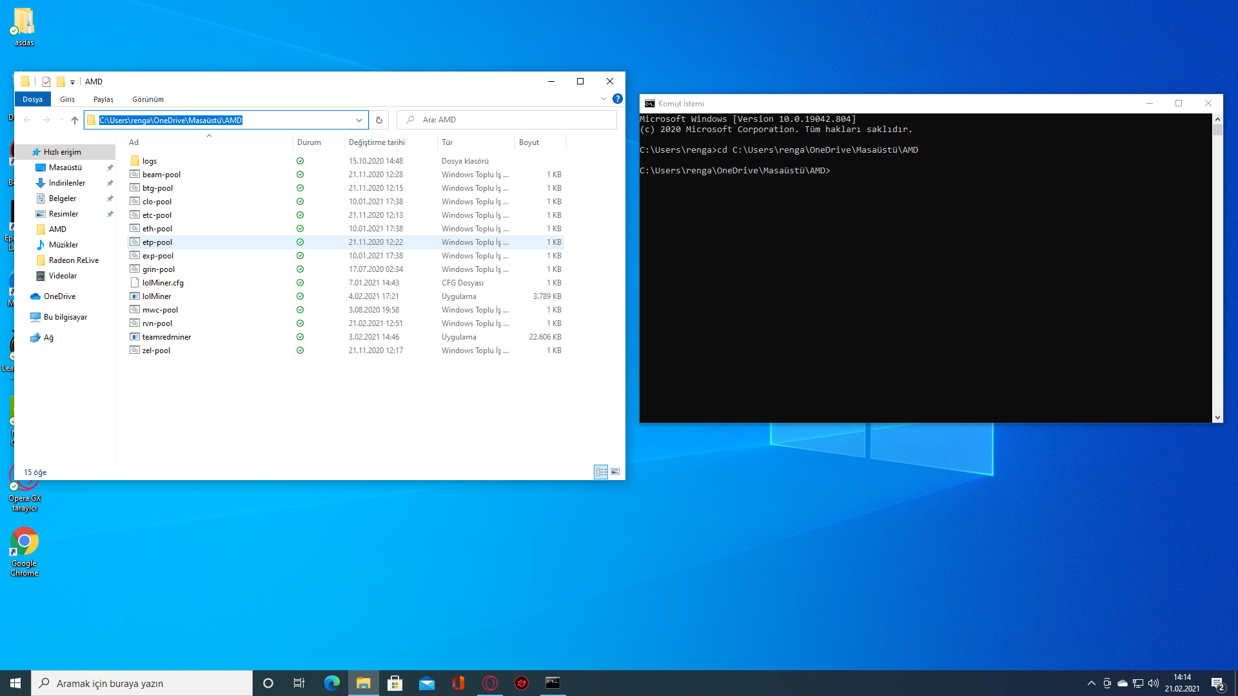Open the teamredminer application file
The width and height of the screenshot is (1238, 696).
pos(166,337)
